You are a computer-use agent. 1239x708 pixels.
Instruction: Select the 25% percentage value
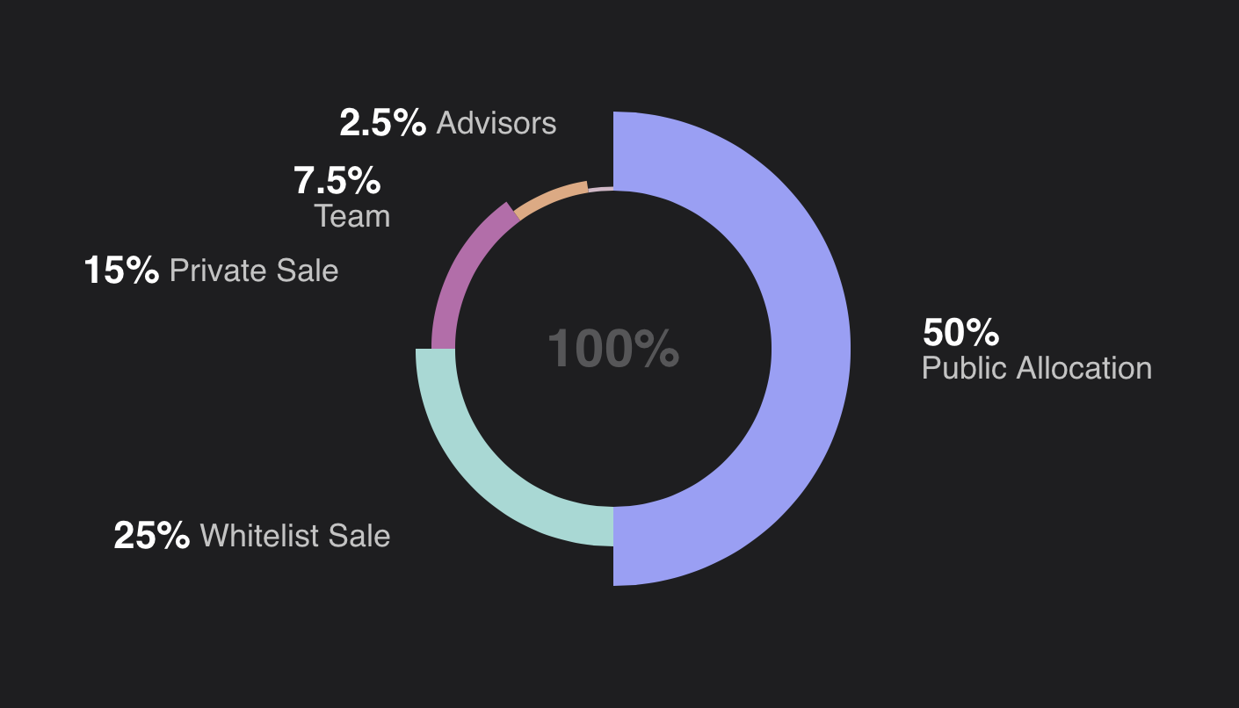click(x=151, y=535)
